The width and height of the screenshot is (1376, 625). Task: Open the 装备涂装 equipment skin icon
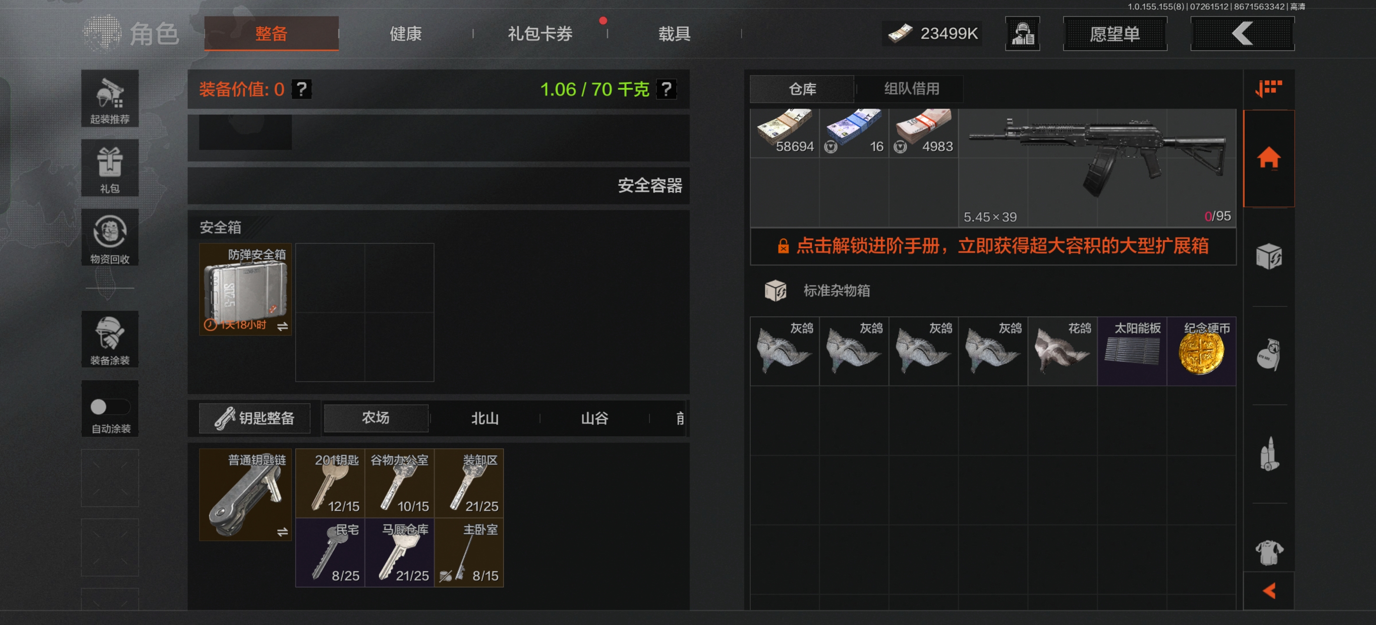click(109, 339)
